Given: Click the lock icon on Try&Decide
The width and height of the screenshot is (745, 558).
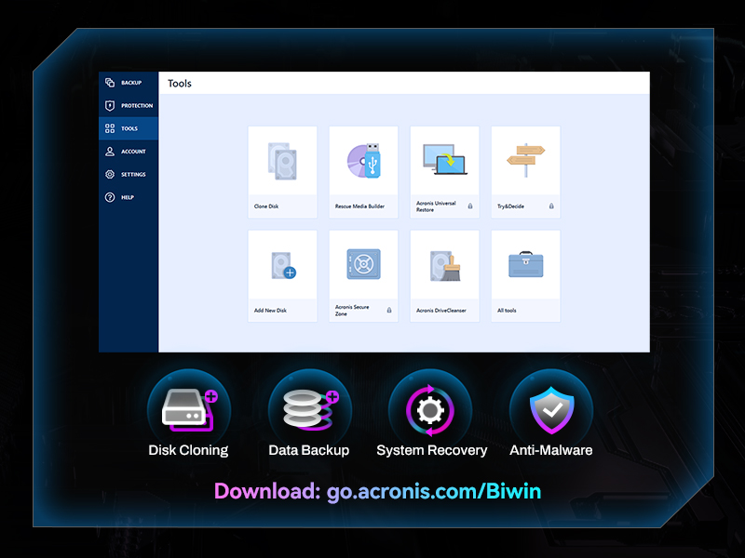Looking at the screenshot, I should tap(551, 206).
